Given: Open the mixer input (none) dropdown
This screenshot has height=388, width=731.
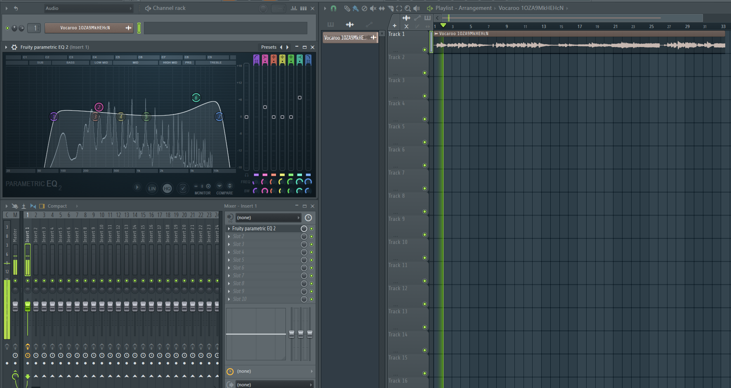Looking at the screenshot, I should 267,218.
